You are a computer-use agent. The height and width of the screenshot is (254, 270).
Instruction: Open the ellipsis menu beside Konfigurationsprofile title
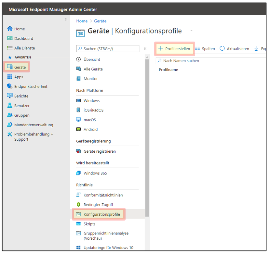coord(192,31)
